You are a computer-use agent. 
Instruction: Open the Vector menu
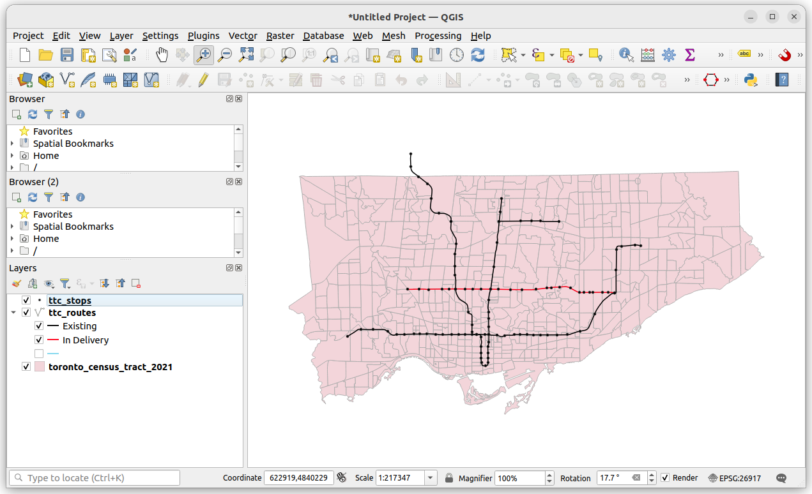coord(243,36)
